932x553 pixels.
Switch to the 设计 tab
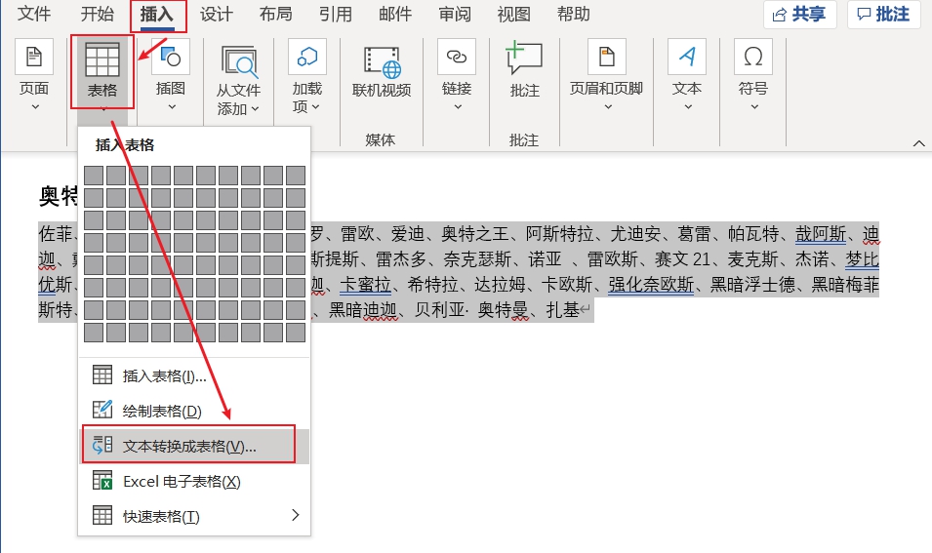pyautogui.click(x=217, y=14)
